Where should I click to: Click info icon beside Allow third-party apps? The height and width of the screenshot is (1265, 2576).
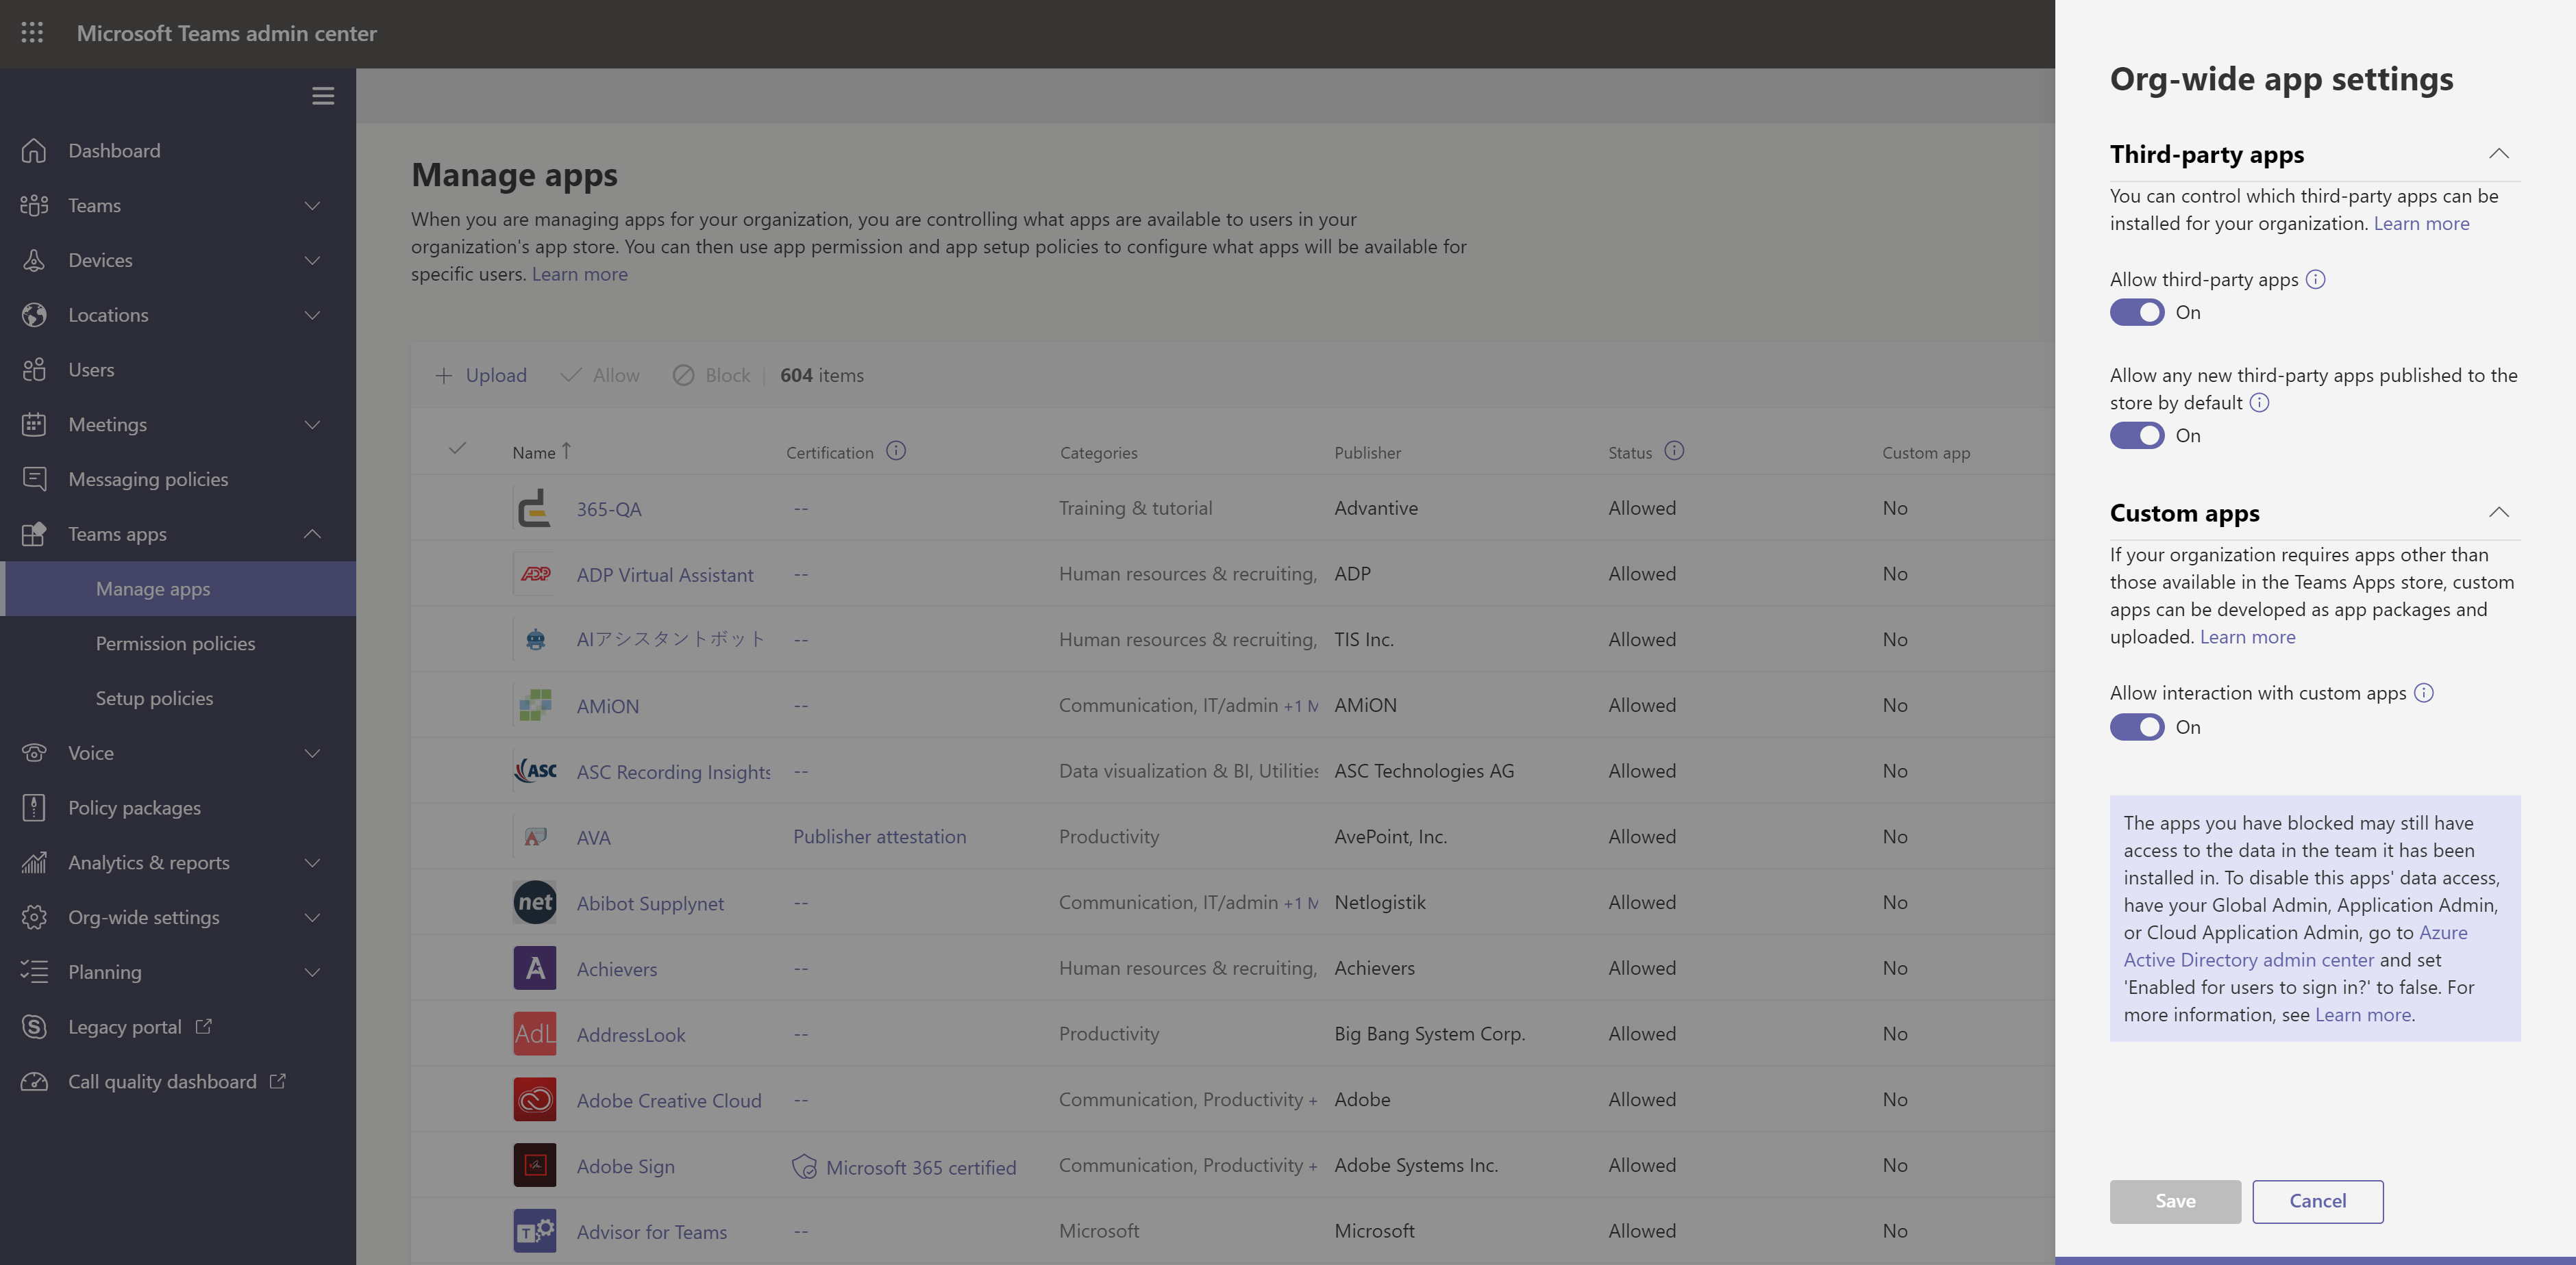click(2315, 280)
